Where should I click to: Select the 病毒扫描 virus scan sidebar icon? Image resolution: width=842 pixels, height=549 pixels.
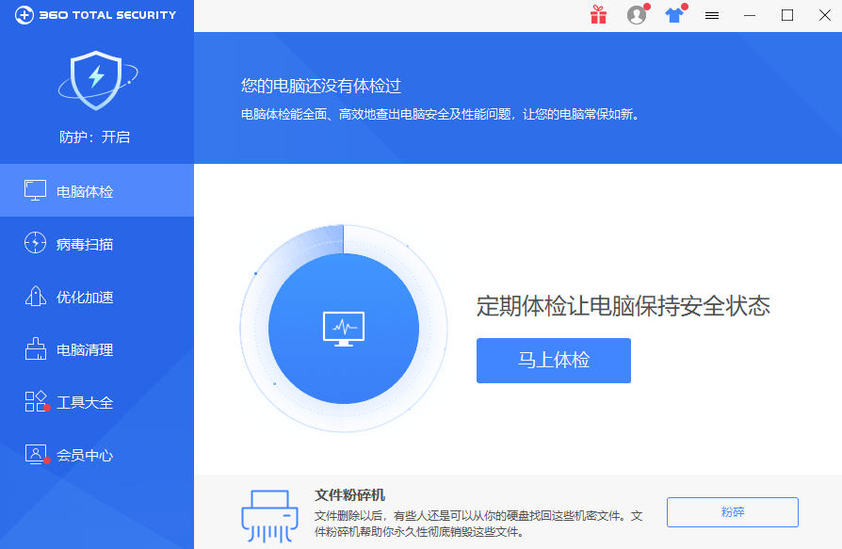tap(35, 243)
